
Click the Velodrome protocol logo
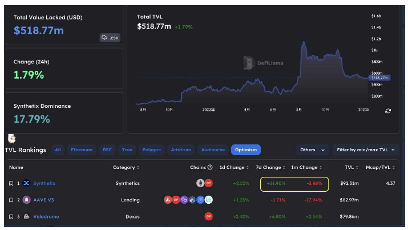[26, 216]
